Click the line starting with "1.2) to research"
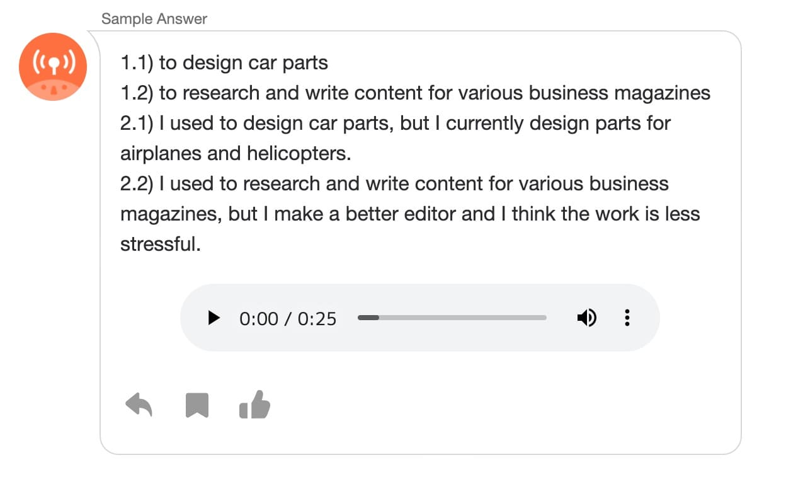Screen dimensions: 786x484 click(x=415, y=93)
